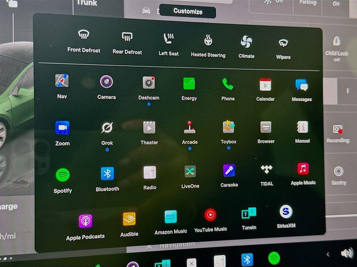Open the Audible app
Screen dimensions: 357x267
click(x=129, y=219)
